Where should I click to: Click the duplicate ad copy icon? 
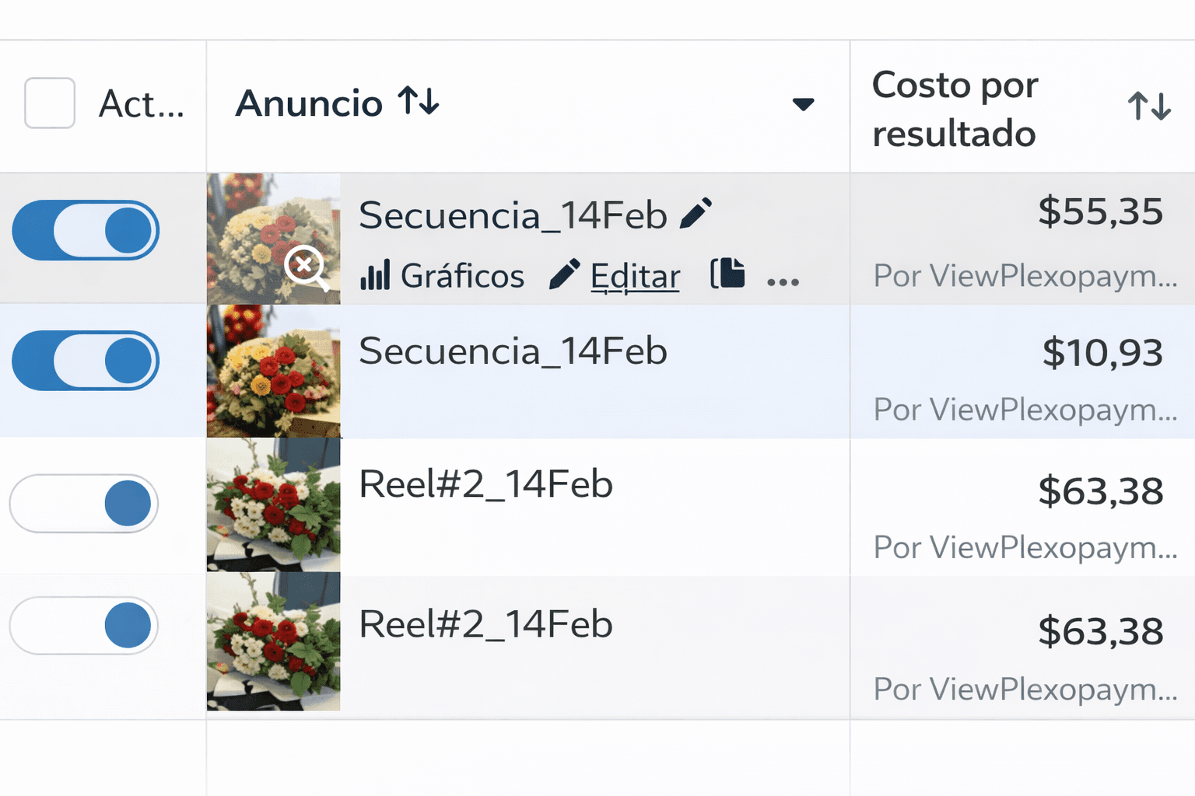[727, 274]
